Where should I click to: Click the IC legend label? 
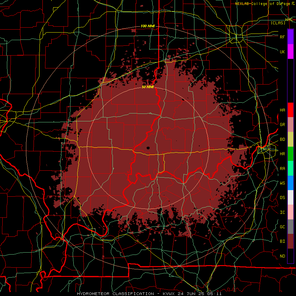(x=282, y=212)
